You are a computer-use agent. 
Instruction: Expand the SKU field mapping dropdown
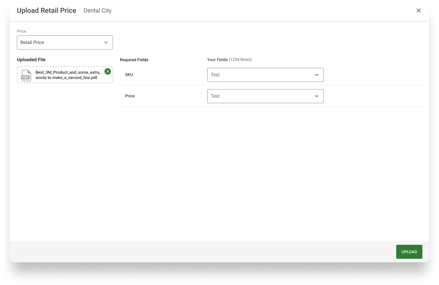pos(265,75)
